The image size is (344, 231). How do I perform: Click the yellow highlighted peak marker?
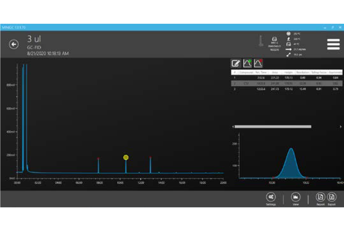tap(126, 157)
